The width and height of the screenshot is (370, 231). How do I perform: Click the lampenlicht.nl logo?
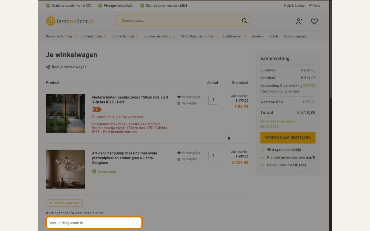[x=70, y=21]
